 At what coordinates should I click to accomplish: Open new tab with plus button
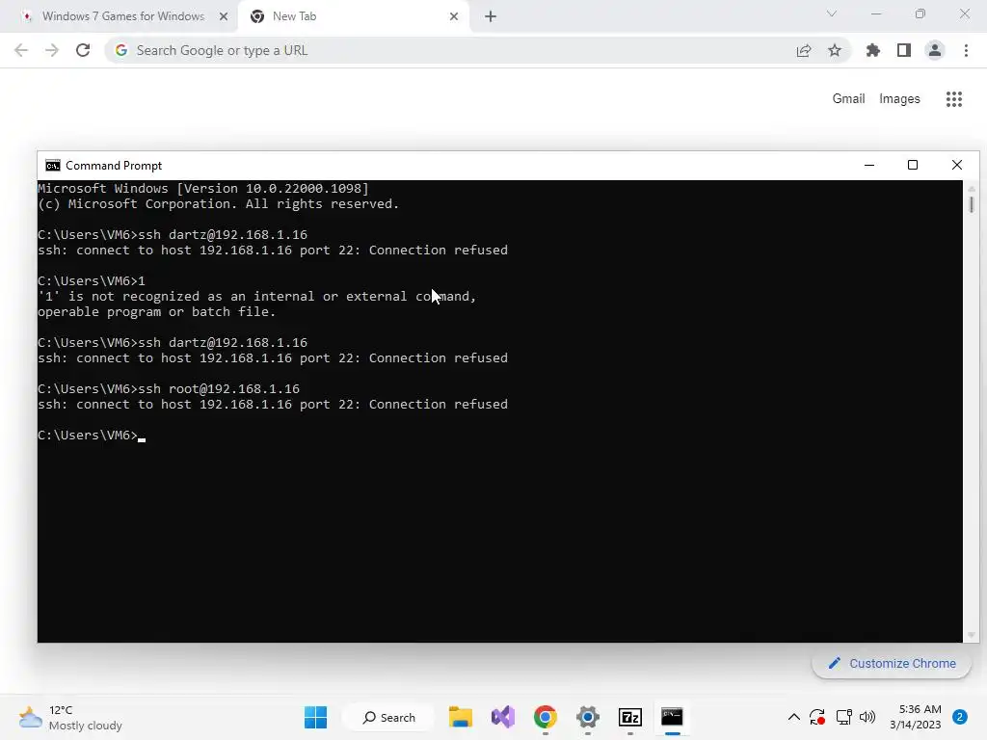pos(491,16)
